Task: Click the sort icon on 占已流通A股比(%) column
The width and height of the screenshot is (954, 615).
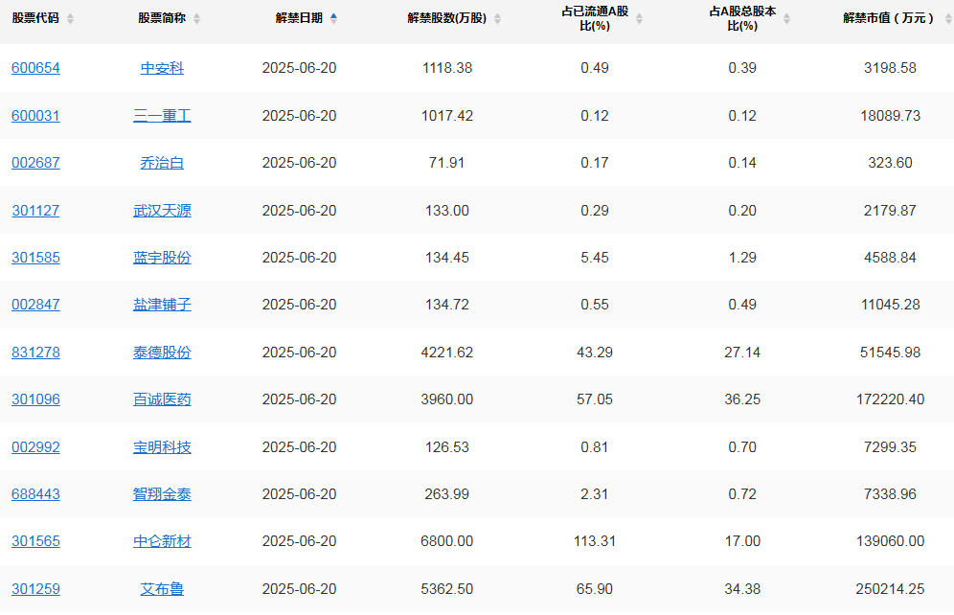Action: click(639, 18)
